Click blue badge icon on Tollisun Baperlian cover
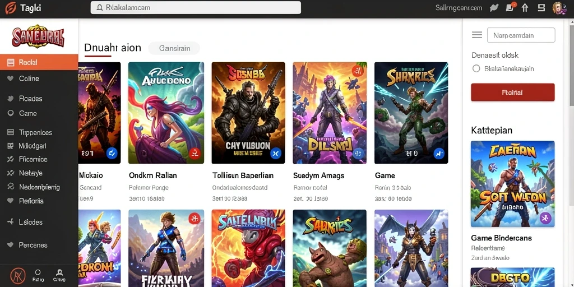 click(x=275, y=154)
